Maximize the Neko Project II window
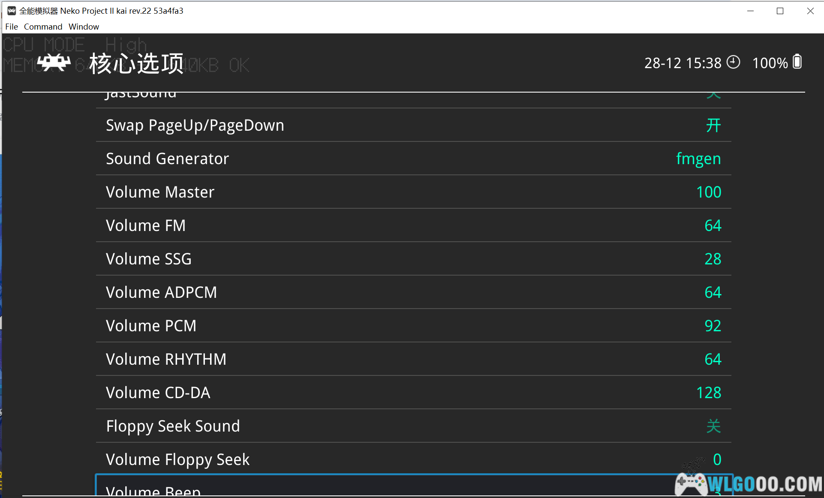This screenshot has height=498, width=824. (x=780, y=11)
